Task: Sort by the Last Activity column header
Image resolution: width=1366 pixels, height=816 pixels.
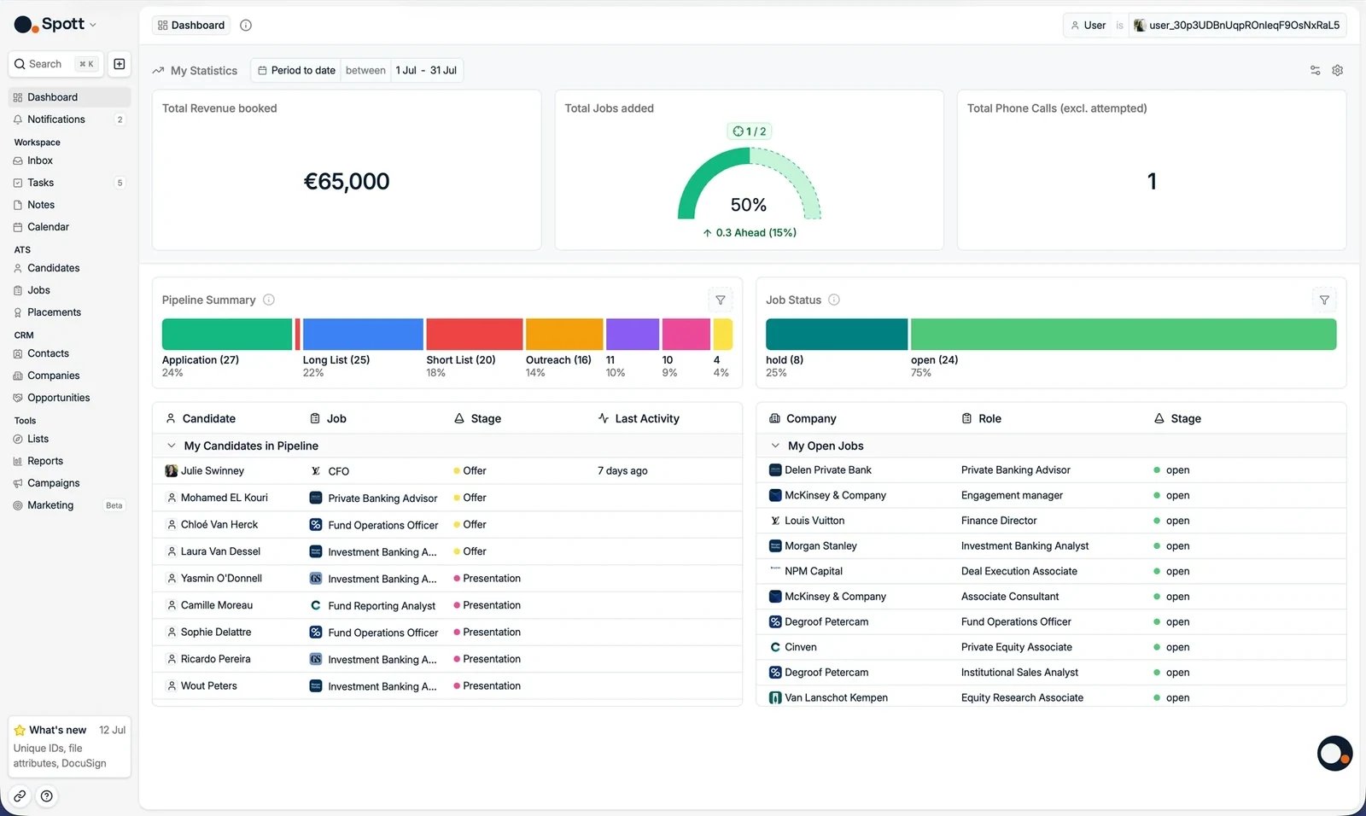Action: 639,418
